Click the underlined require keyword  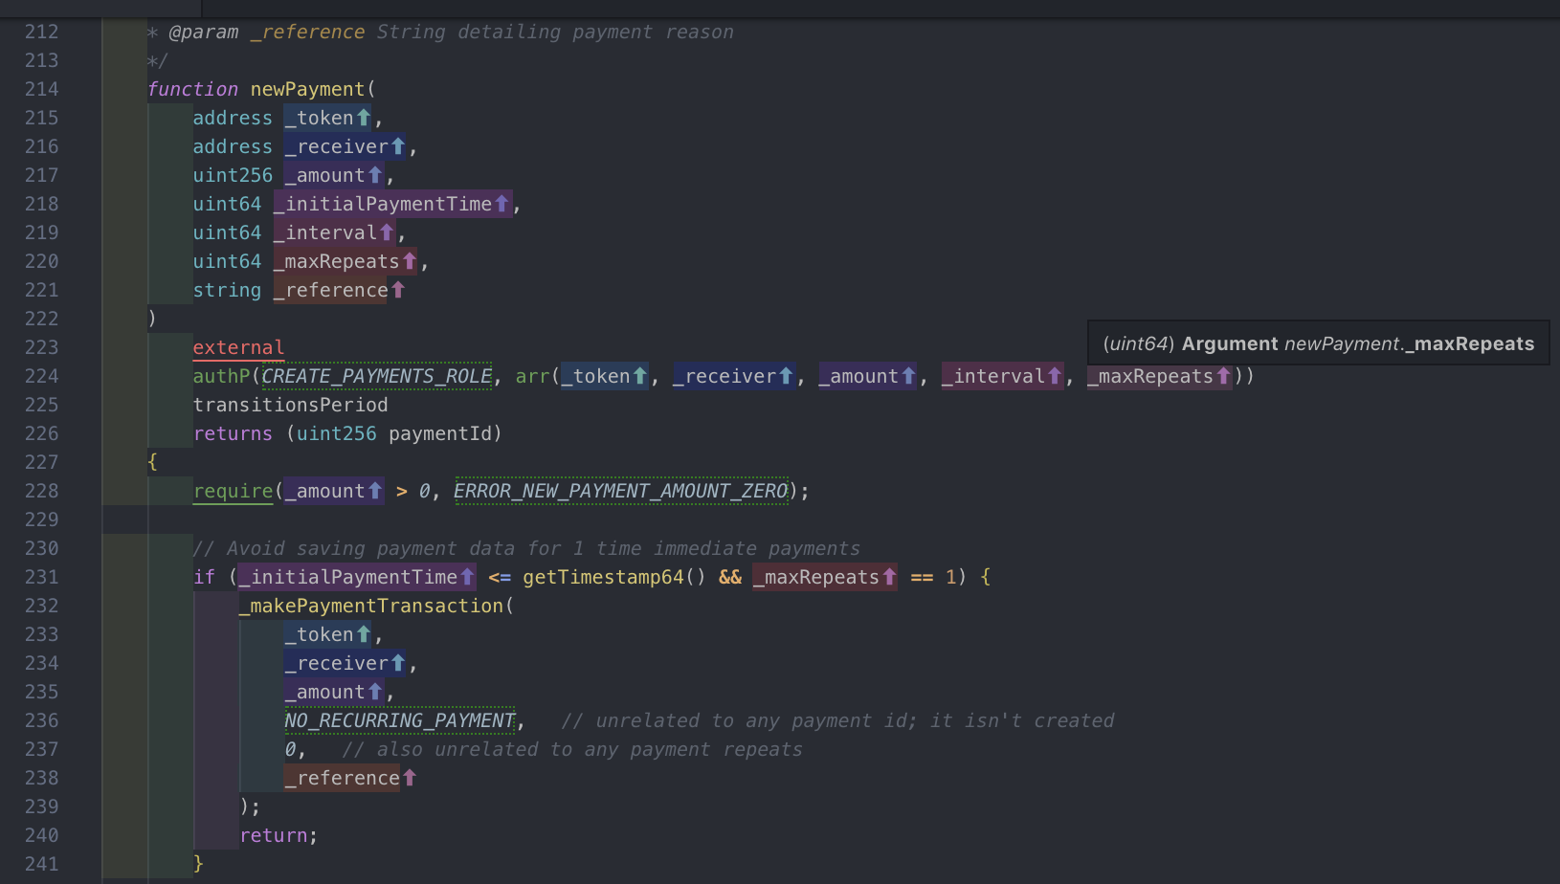coord(233,491)
